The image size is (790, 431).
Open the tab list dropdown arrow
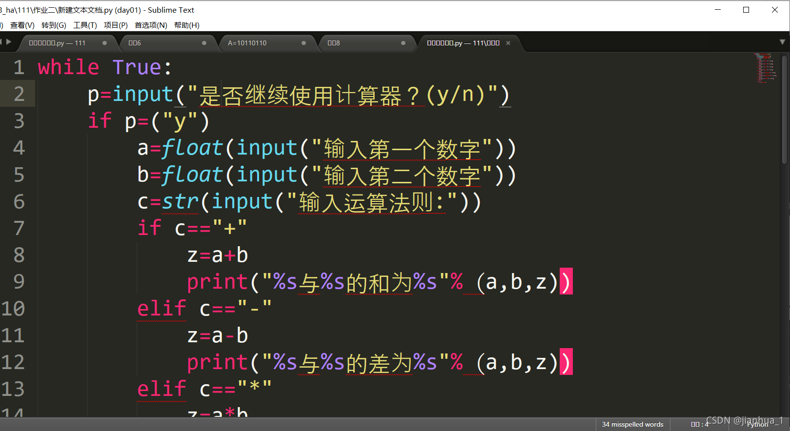click(x=782, y=42)
